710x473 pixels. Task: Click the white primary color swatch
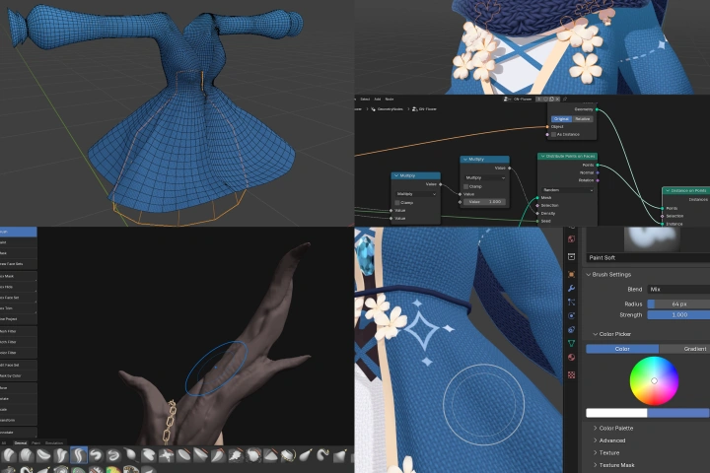coord(616,412)
